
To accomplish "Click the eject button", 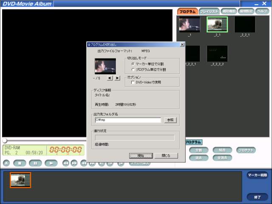I will 6,163.
